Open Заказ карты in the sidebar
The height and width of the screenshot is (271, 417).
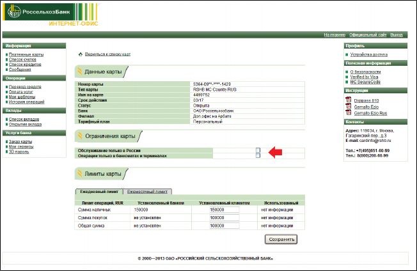20,142
